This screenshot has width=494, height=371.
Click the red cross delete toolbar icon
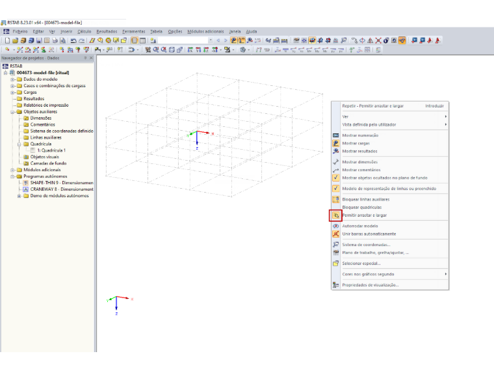(x=378, y=40)
